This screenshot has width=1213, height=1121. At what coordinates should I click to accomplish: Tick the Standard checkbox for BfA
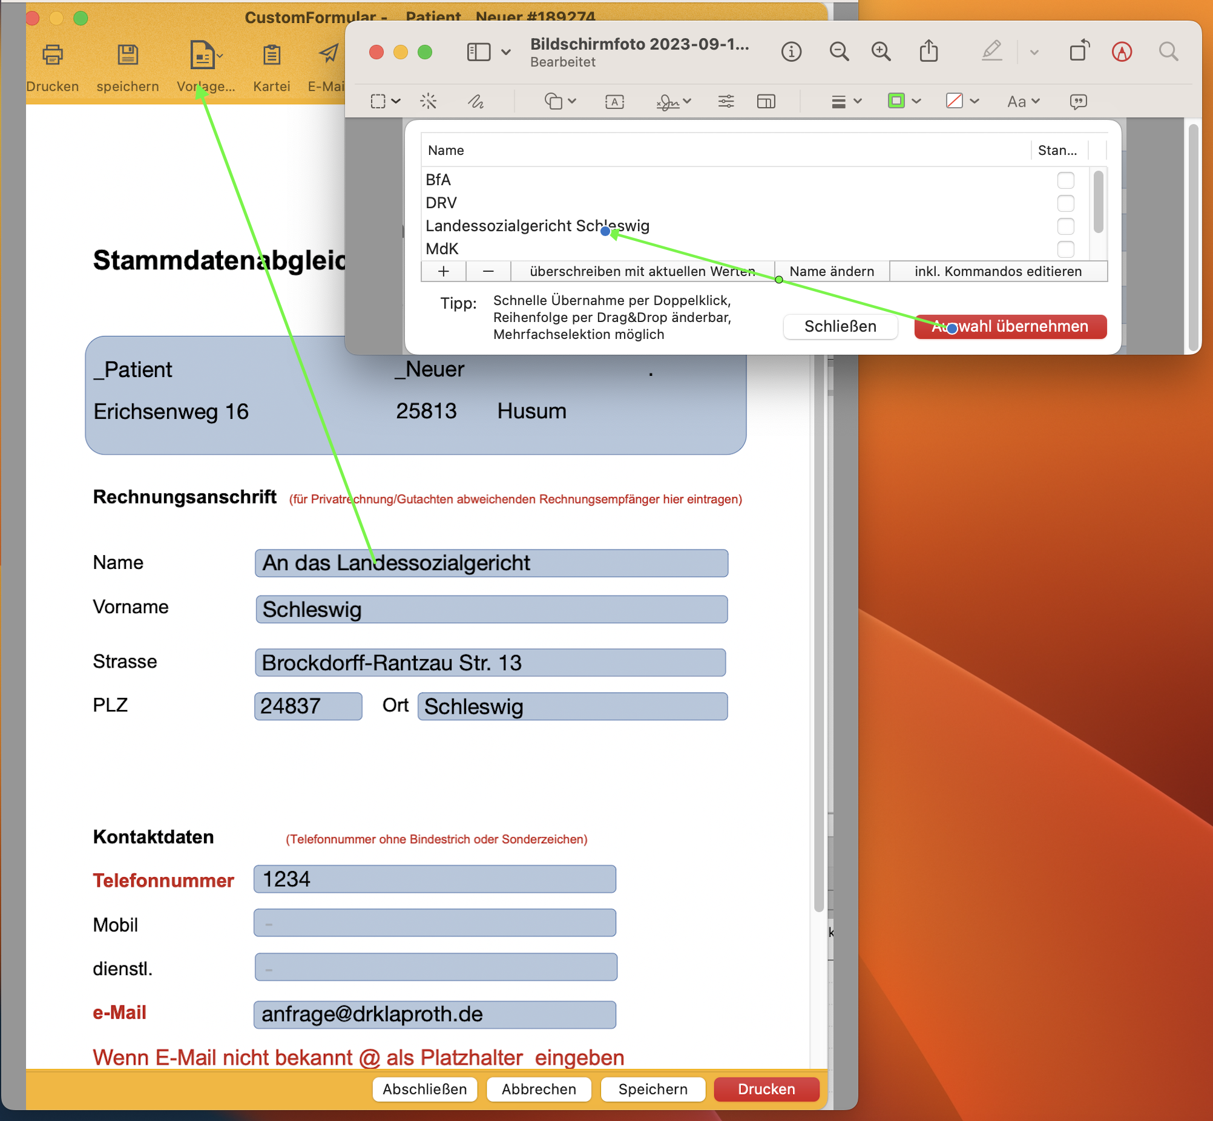tap(1066, 180)
